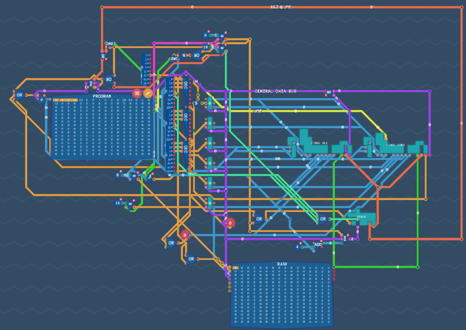
Task: Click the PROGRAM component title
Action: pyautogui.click(x=102, y=96)
